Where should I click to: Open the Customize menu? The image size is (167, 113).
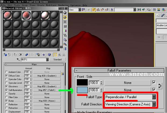tap(75, 5)
